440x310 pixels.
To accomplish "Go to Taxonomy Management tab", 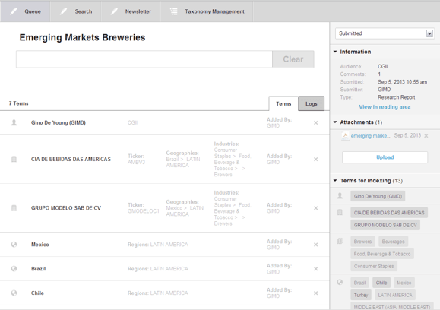I will tap(207, 11).
